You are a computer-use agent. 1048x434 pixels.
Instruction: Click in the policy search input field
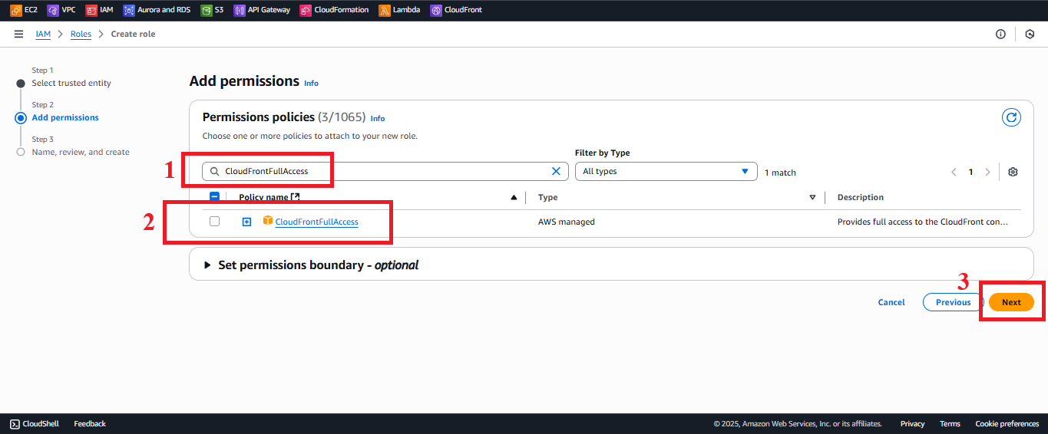point(384,172)
